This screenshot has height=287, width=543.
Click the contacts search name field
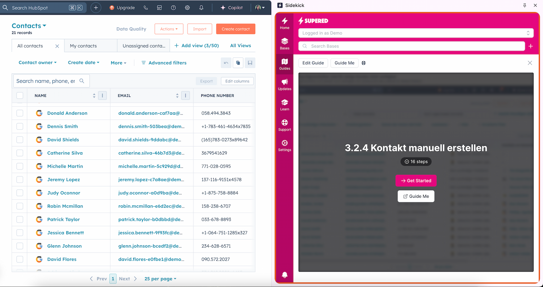(x=51, y=81)
